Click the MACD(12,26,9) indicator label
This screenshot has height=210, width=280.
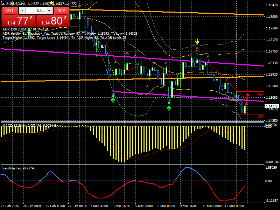[x=29, y=126]
